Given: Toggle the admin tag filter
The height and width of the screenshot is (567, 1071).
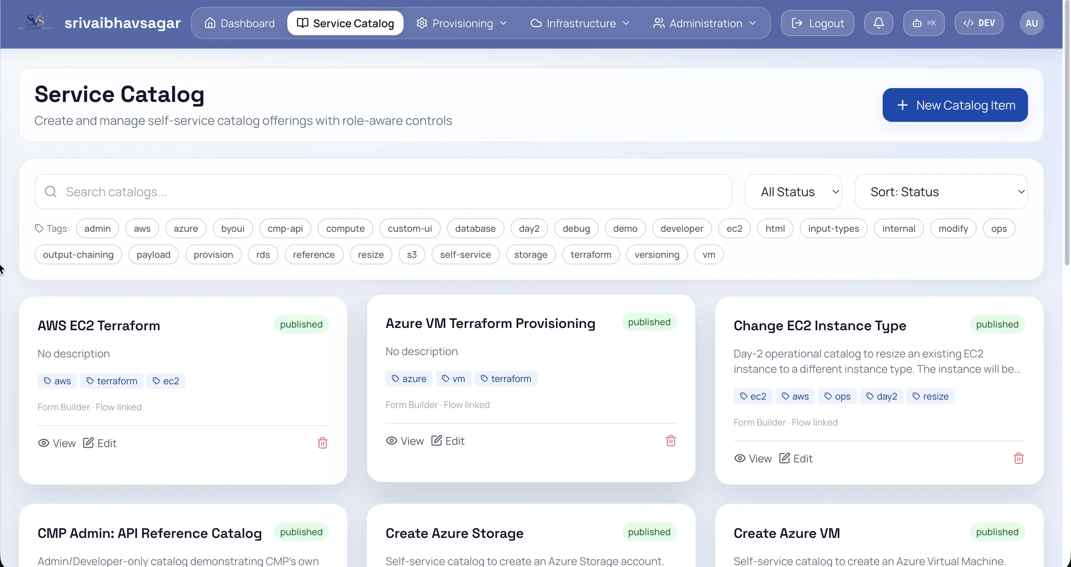Looking at the screenshot, I should [x=97, y=228].
